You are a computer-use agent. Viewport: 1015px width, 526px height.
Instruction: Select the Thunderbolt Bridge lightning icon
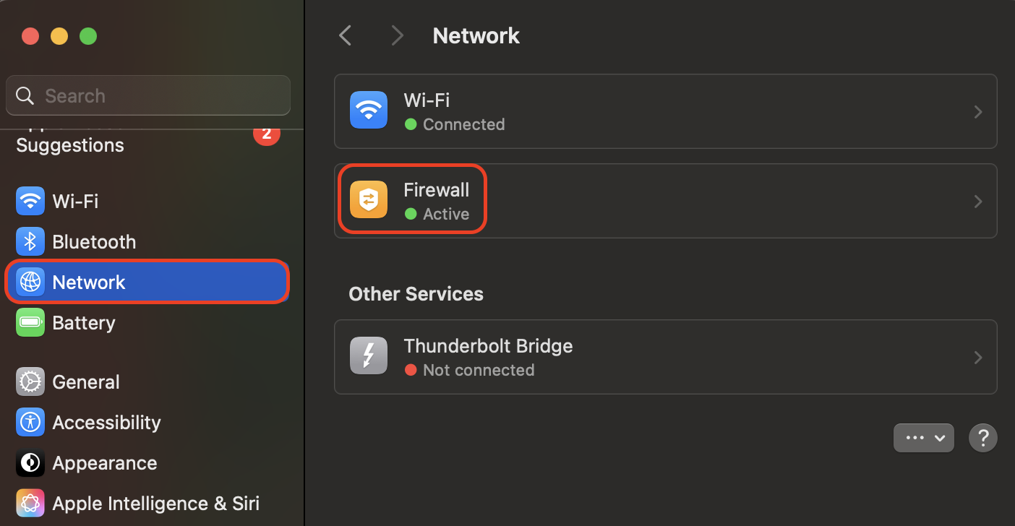(368, 355)
